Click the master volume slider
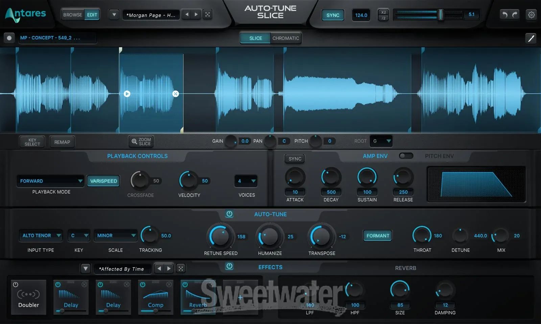This screenshot has width=541, height=324. (x=441, y=15)
